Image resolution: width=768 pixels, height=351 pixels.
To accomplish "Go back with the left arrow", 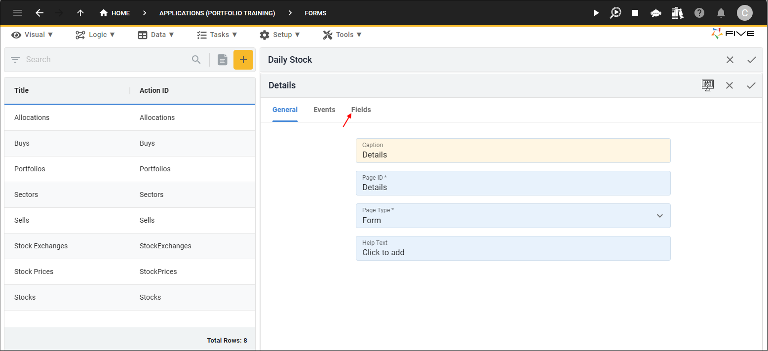I will 39,13.
